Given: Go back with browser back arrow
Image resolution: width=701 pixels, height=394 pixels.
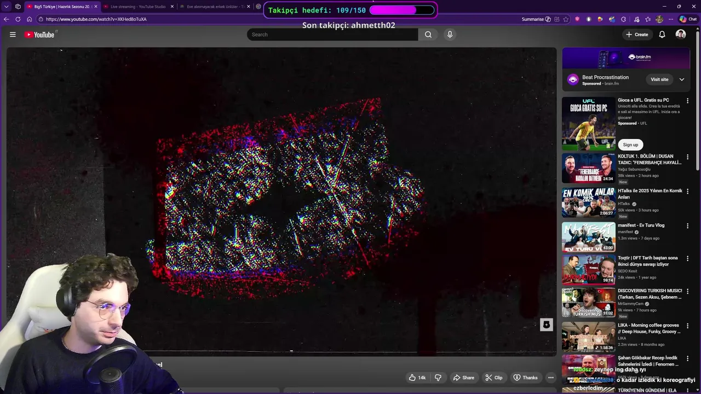Looking at the screenshot, I should (7, 19).
